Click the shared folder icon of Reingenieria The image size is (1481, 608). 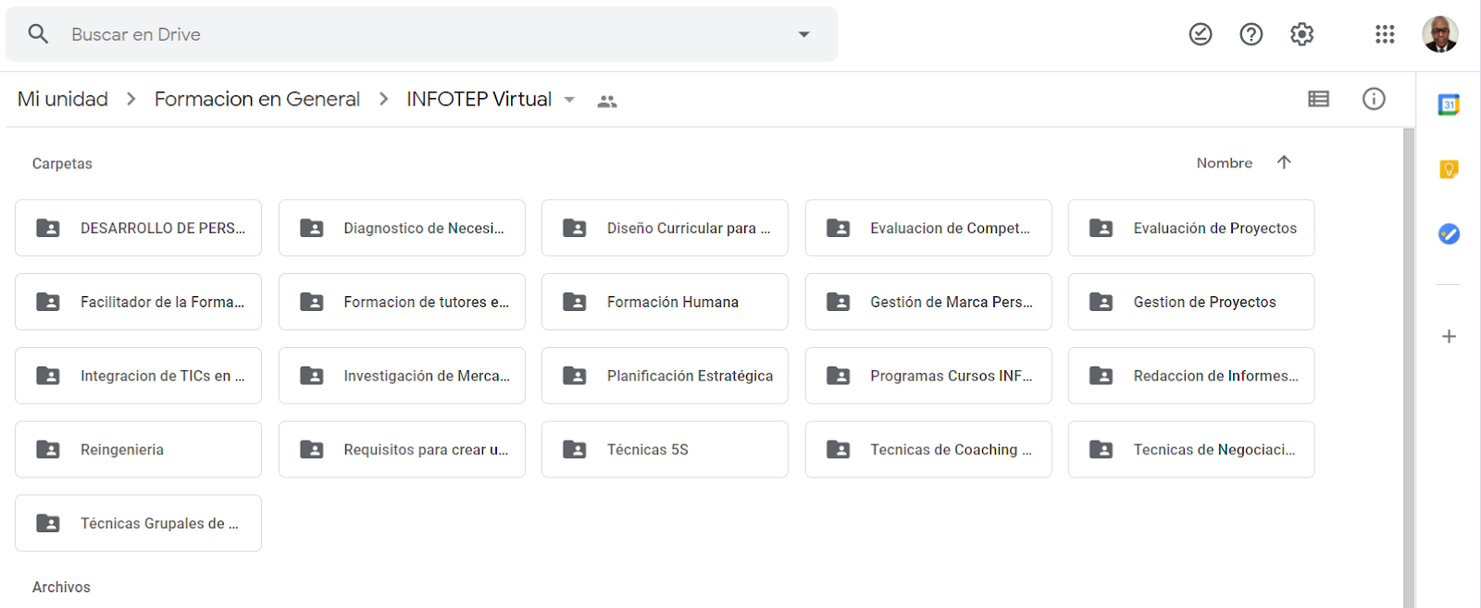point(48,450)
